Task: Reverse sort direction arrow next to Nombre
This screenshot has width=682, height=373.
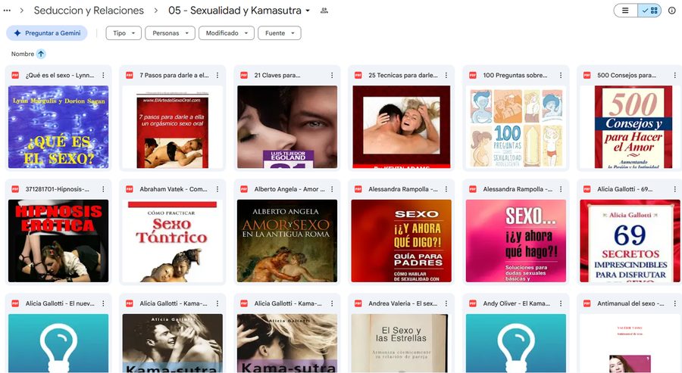Action: point(41,54)
